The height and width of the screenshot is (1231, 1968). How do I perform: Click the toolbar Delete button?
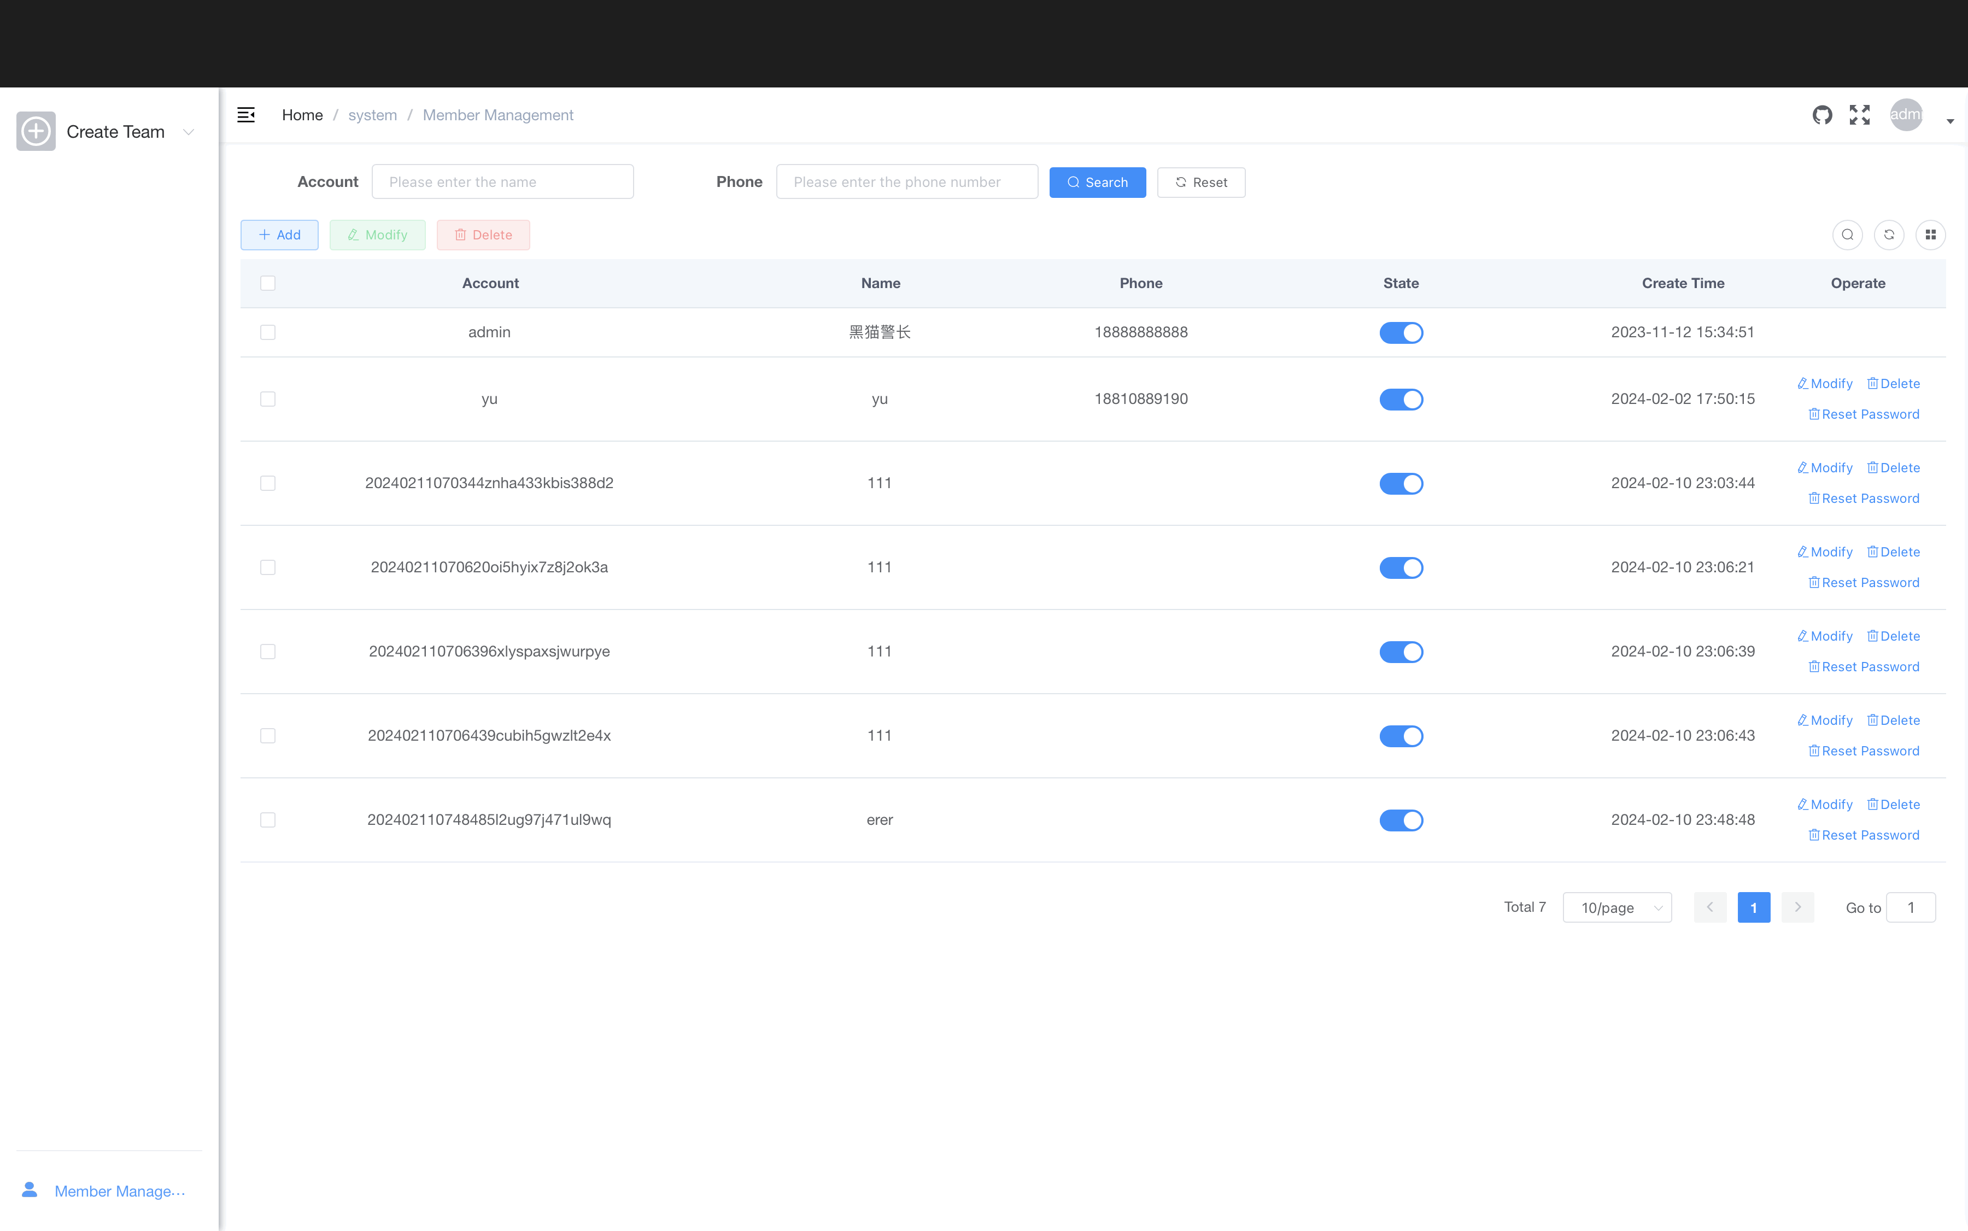(483, 235)
